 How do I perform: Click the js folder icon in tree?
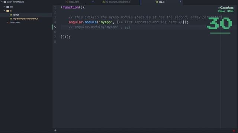[7, 11]
